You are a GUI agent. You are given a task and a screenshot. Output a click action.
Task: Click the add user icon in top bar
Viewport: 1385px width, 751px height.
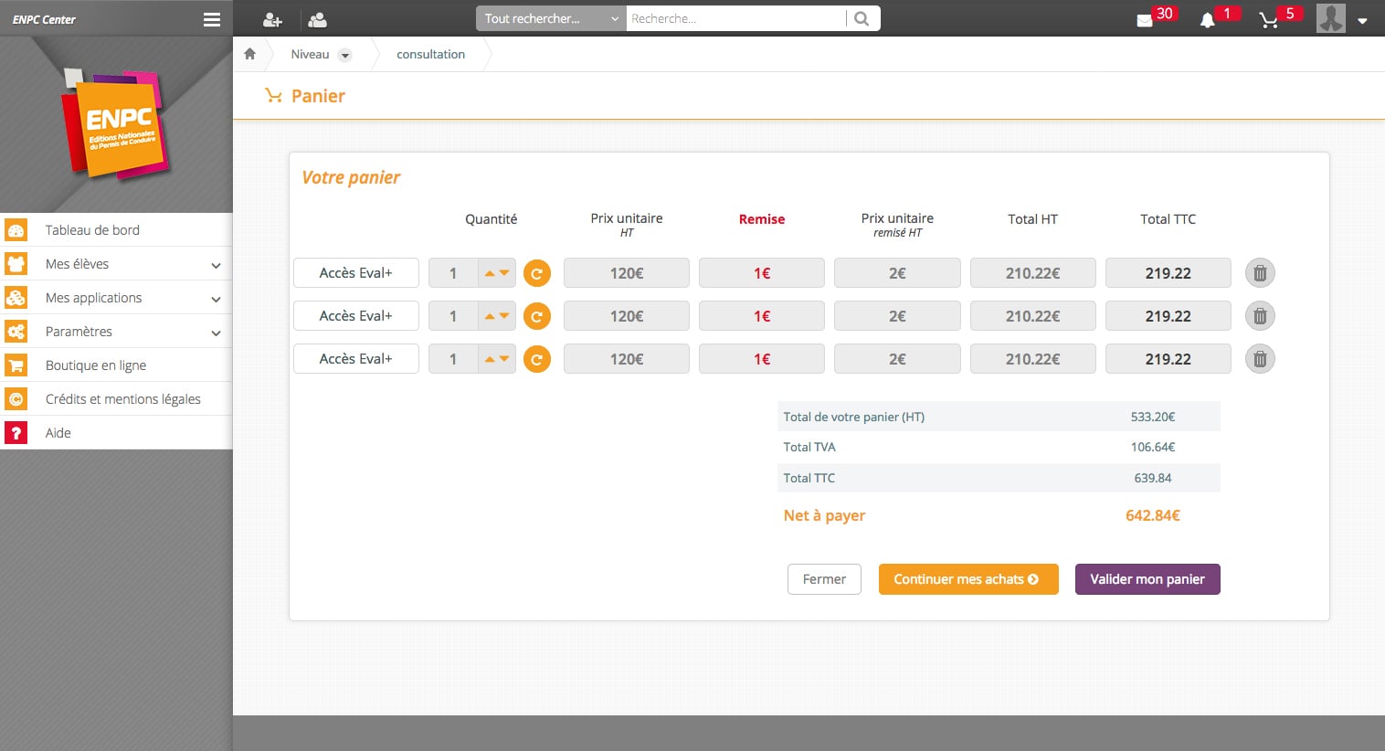(x=271, y=19)
